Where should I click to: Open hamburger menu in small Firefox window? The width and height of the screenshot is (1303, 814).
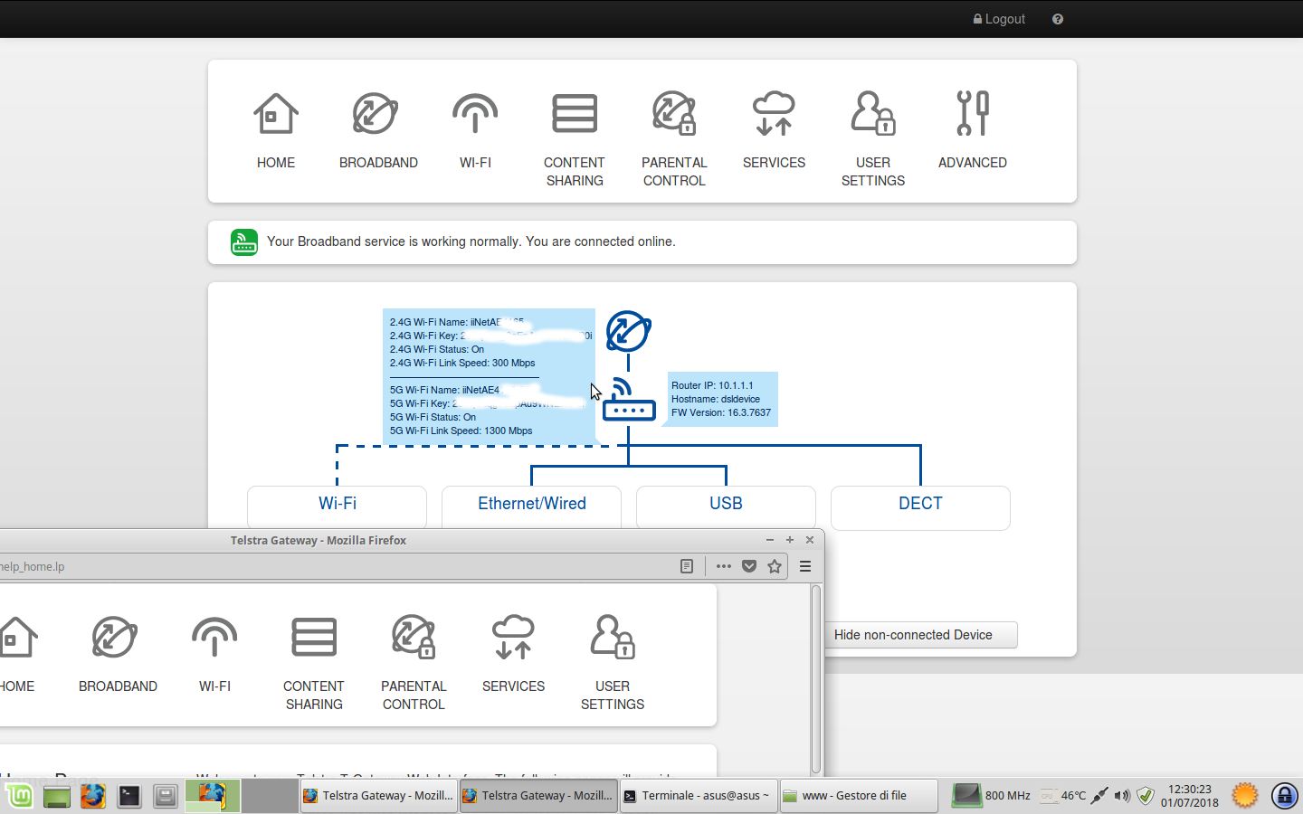coord(805,566)
